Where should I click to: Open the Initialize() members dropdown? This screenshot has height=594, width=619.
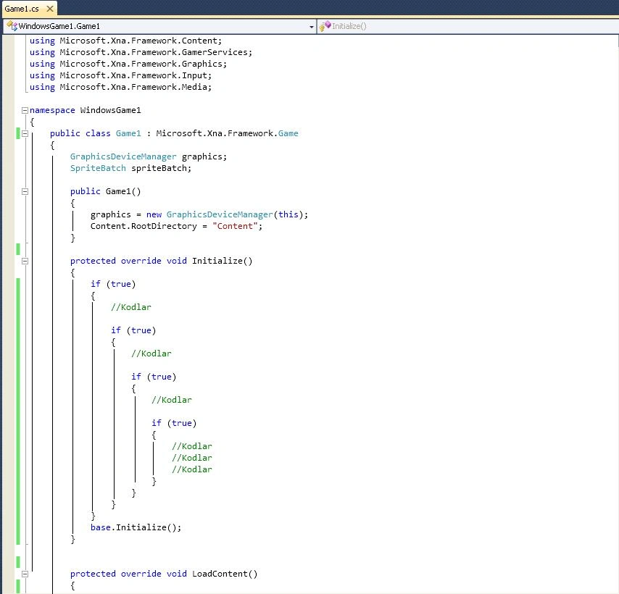coord(468,26)
